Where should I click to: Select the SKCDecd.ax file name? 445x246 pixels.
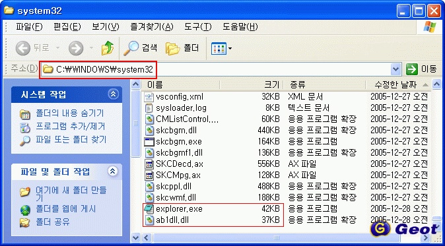[180, 164]
